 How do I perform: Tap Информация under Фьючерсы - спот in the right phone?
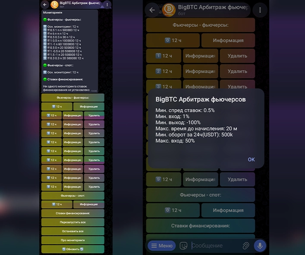tap(228, 210)
